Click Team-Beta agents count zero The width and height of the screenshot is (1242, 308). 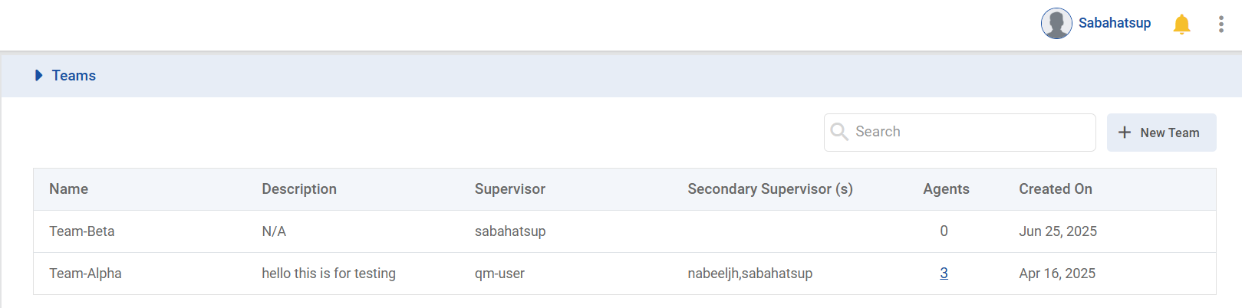pyautogui.click(x=944, y=231)
